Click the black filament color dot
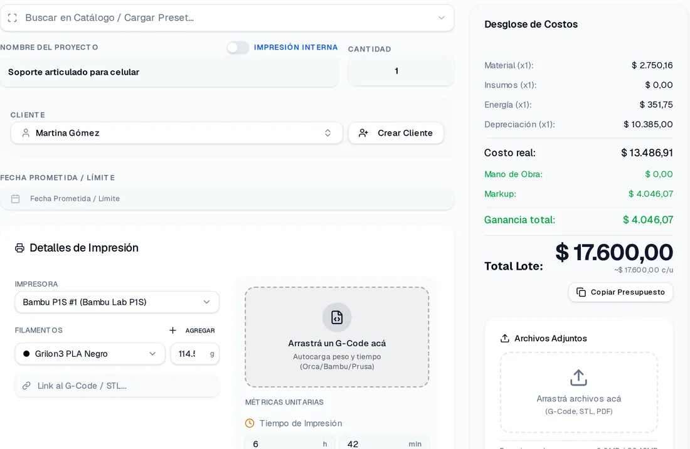Viewport: 690px width, 449px height. (x=26, y=354)
